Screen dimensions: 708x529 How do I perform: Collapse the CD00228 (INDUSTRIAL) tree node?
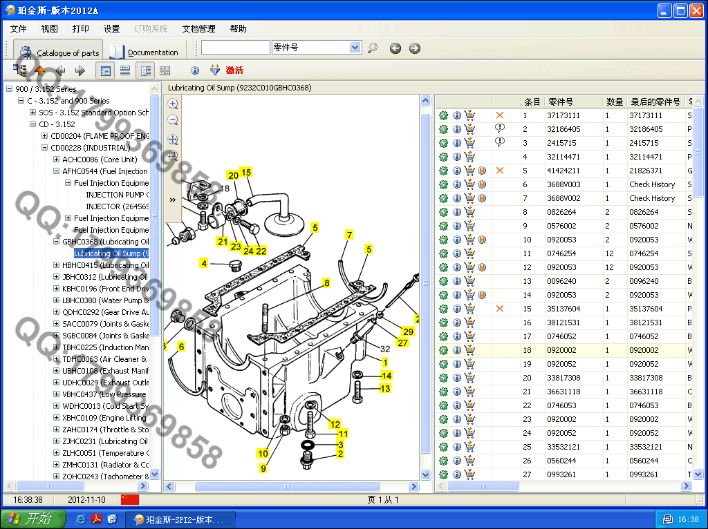click(x=45, y=148)
